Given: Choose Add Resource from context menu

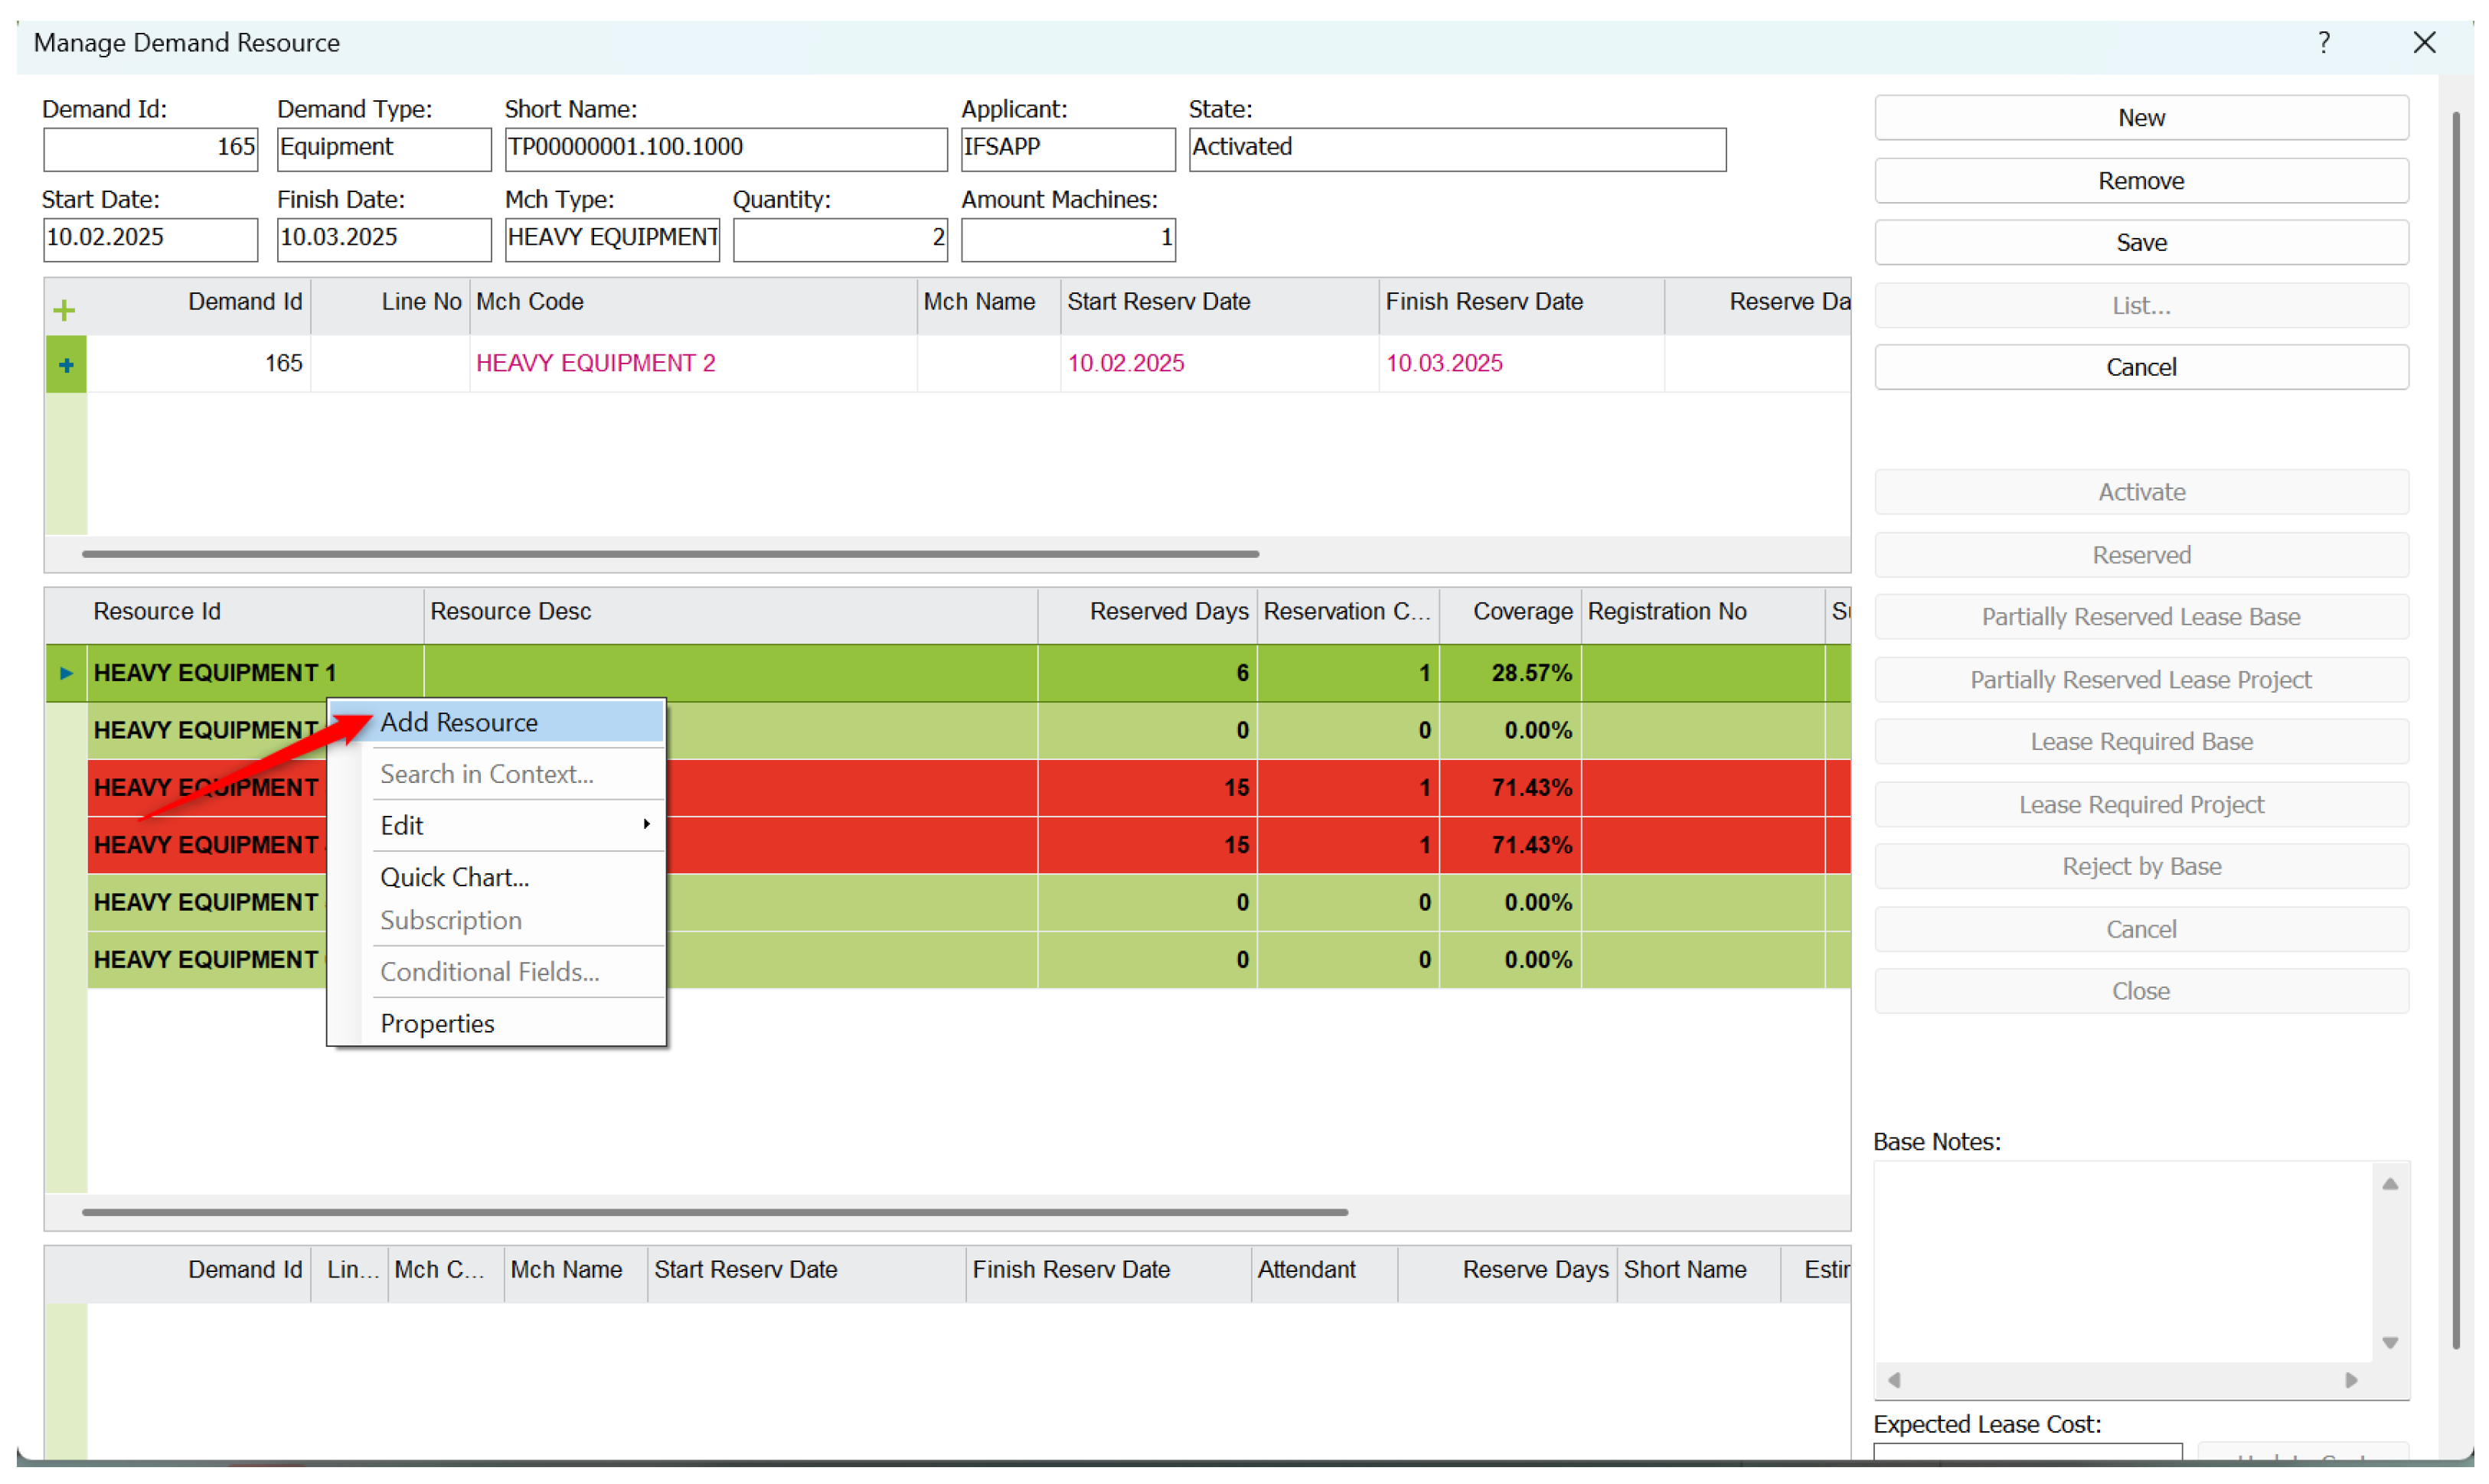Looking at the screenshot, I should point(497,723).
